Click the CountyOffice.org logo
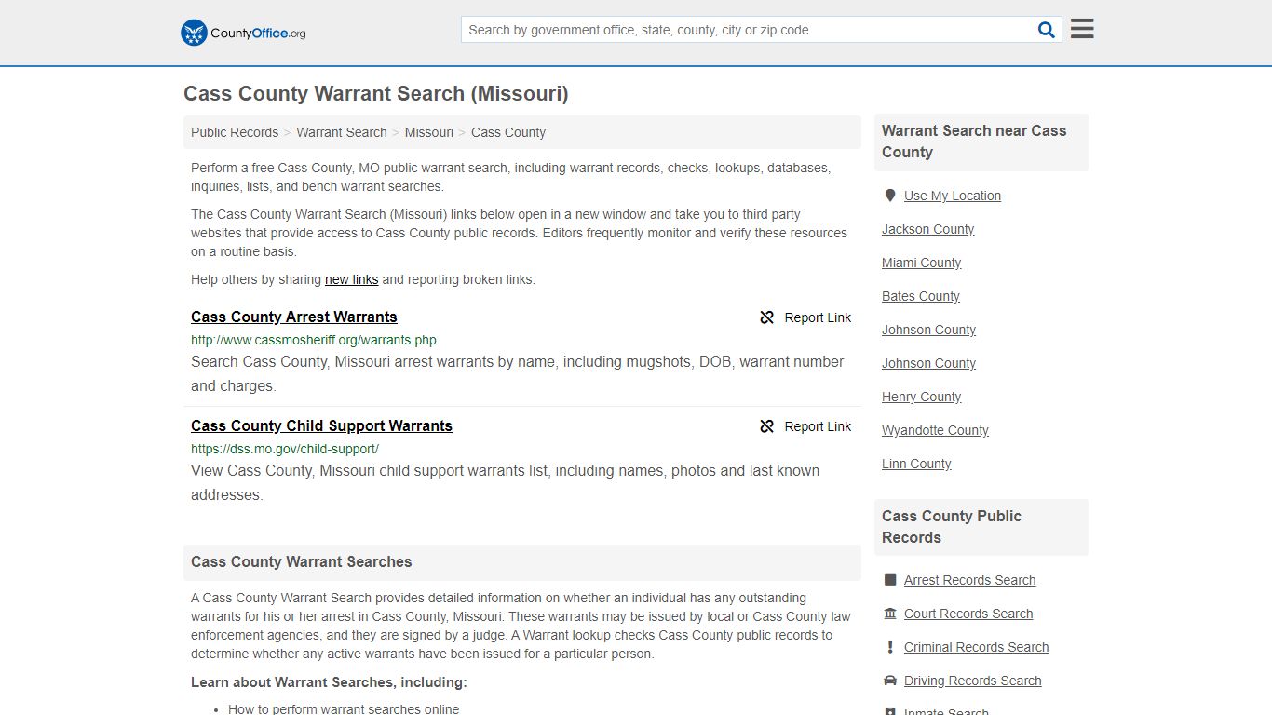Screen dimensions: 1272x715 point(243,33)
